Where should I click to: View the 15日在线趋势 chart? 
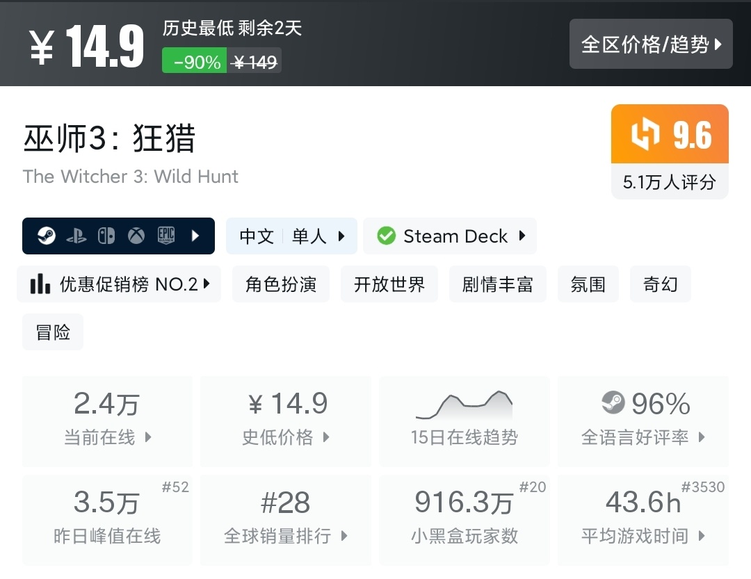[x=464, y=421]
